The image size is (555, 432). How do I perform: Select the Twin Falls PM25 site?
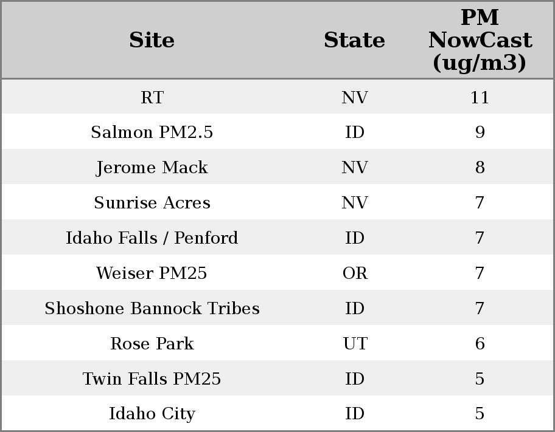point(152,379)
